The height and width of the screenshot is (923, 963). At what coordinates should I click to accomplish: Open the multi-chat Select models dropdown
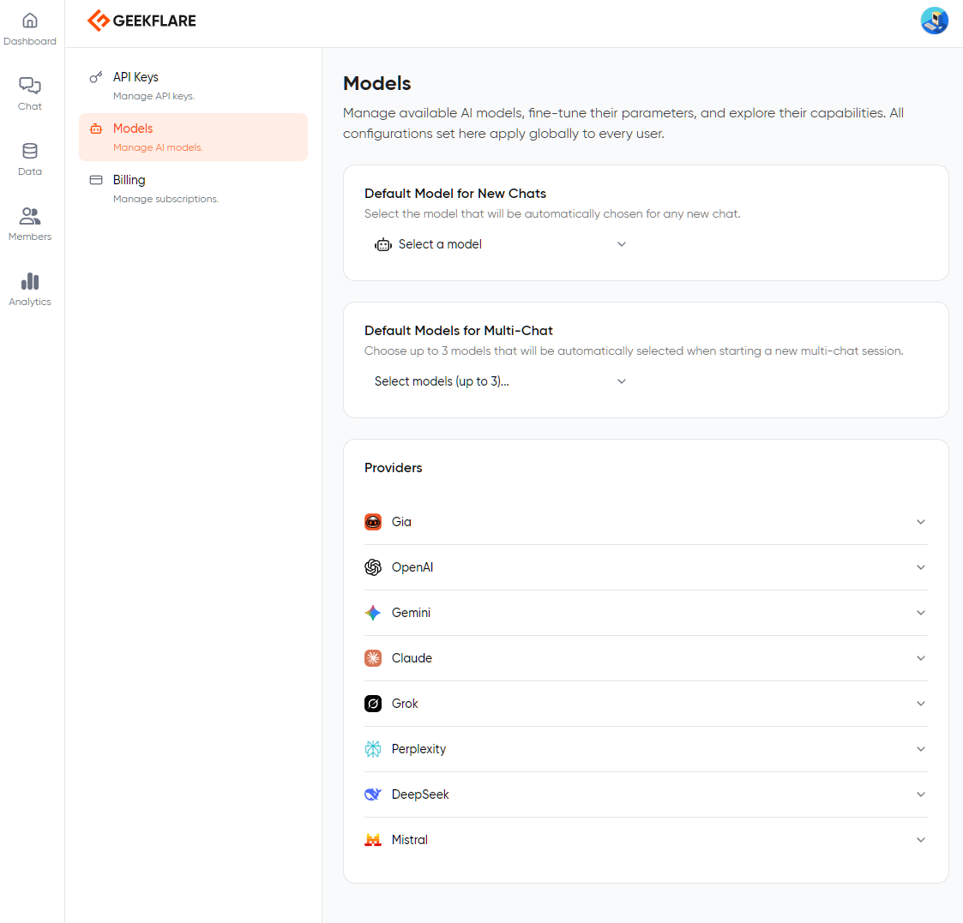coord(501,381)
